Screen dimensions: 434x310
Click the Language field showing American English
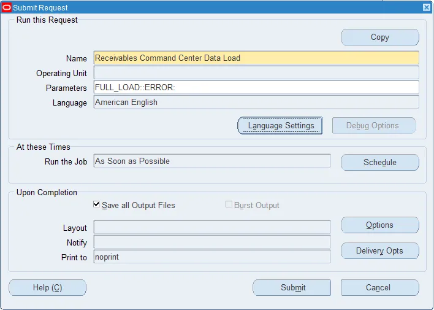tap(256, 102)
